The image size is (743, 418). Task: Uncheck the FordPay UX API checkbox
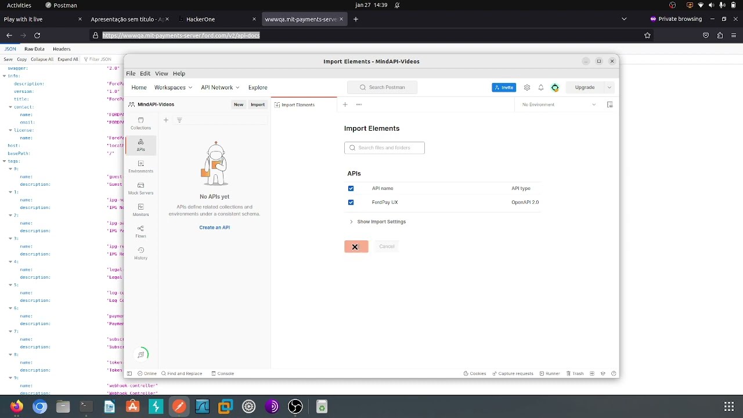tap(351, 202)
